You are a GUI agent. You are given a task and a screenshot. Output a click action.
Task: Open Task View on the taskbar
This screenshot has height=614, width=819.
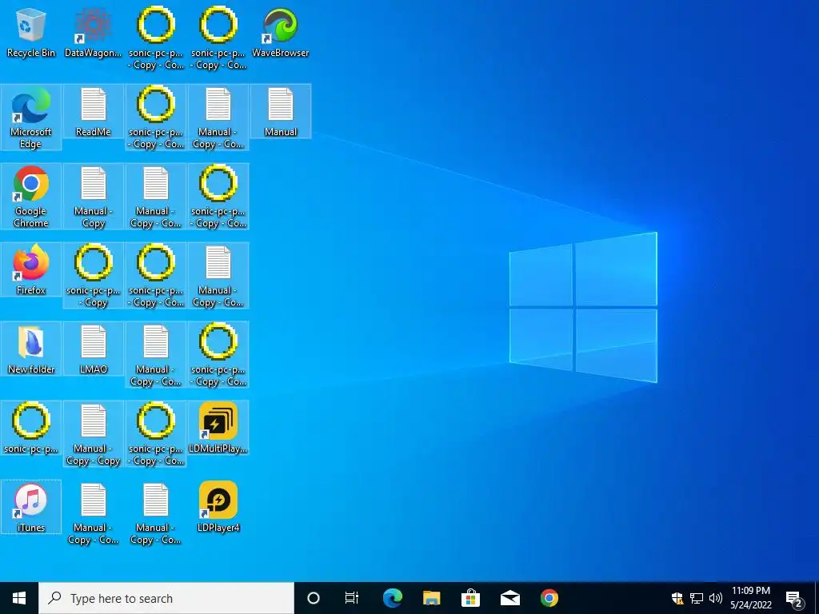(x=352, y=598)
